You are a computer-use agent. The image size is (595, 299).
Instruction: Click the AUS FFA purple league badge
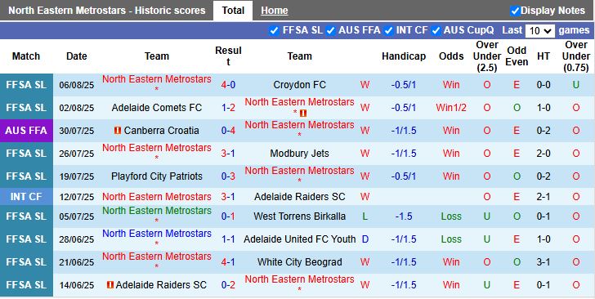click(x=26, y=131)
